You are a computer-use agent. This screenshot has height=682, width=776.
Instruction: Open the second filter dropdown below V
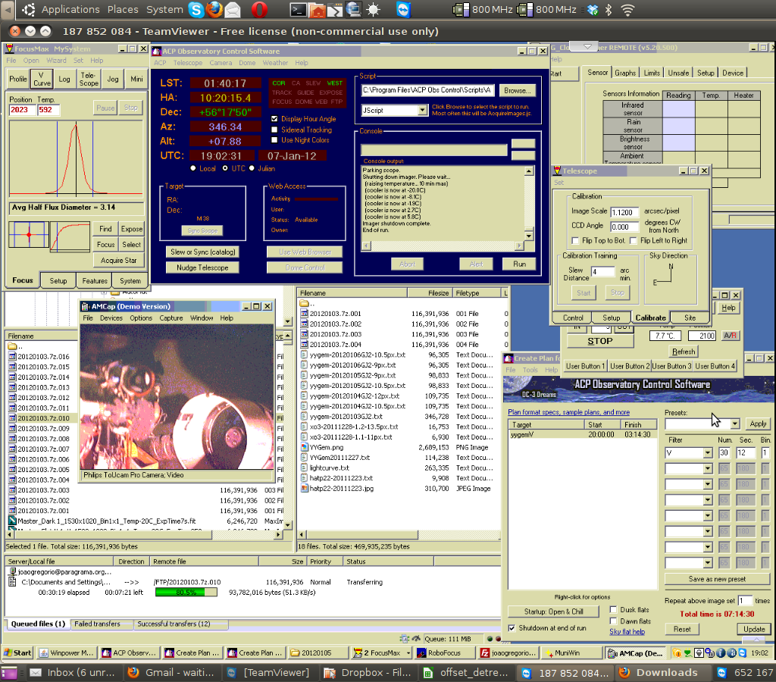pyautogui.click(x=708, y=468)
